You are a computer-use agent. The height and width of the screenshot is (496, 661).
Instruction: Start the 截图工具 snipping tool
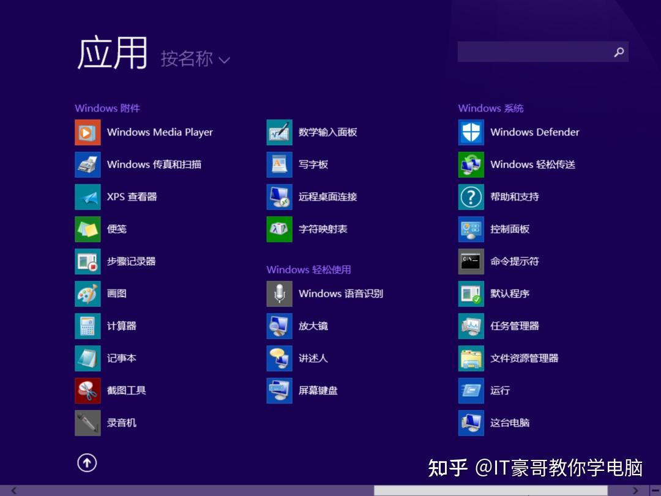tap(126, 390)
